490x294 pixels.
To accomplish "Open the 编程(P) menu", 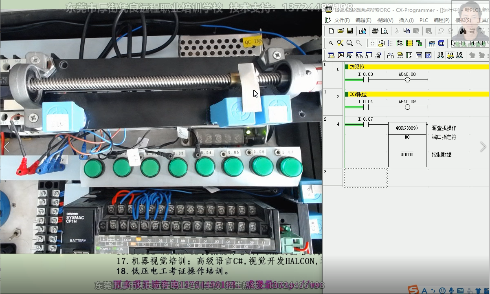I will 442,20.
